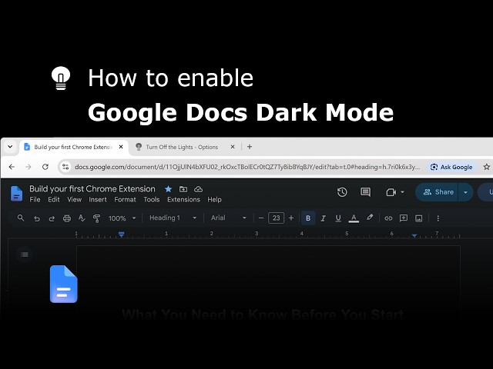Screen dimensions: 493x369
Task: Switch to Build your first Chrome Extension tab
Action: (74, 147)
